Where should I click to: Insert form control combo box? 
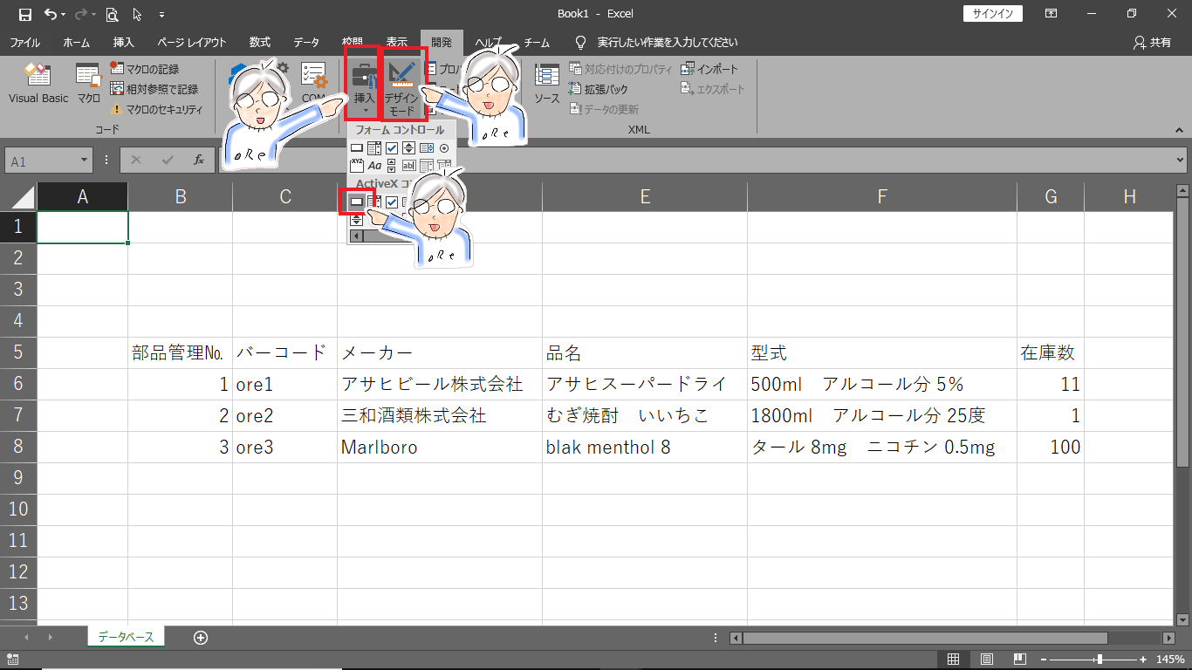pos(374,148)
